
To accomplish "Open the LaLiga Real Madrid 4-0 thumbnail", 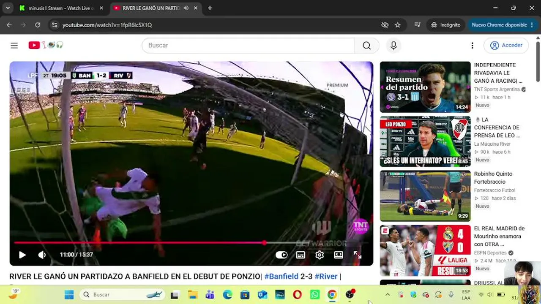I will (x=425, y=250).
